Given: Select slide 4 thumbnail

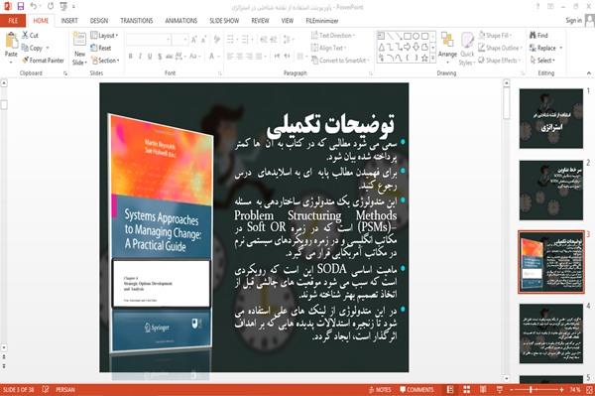Looking at the screenshot, I should [551, 333].
